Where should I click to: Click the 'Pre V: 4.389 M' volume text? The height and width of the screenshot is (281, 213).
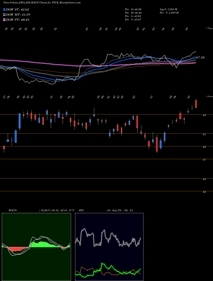click(169, 13)
